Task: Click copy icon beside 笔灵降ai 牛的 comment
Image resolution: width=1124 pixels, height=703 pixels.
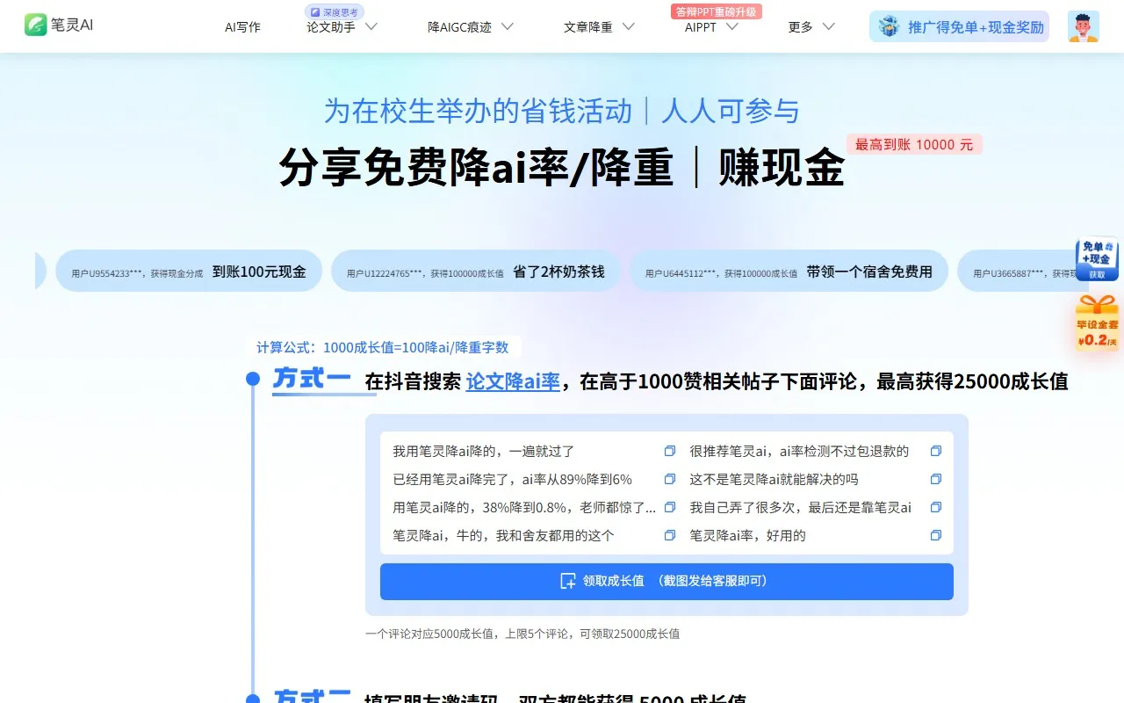Action: point(670,535)
